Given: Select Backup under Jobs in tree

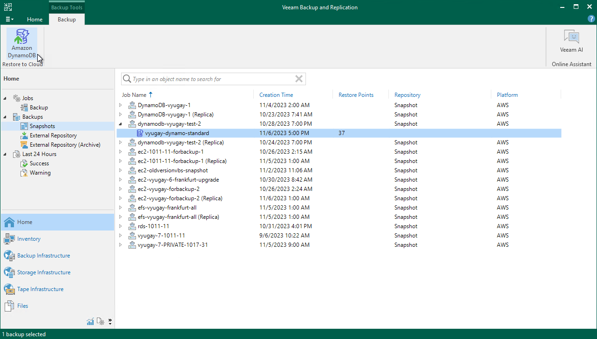Looking at the screenshot, I should [x=39, y=108].
